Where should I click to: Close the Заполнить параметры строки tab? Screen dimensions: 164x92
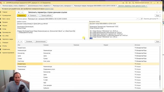point(146,6)
